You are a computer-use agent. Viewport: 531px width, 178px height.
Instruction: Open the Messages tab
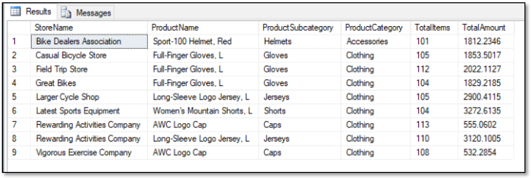tap(86, 13)
